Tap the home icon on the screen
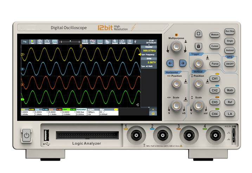The image size is (252, 173). pyautogui.click(x=153, y=113)
